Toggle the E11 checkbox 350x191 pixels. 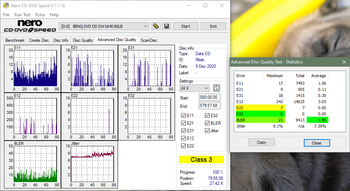[184, 115]
